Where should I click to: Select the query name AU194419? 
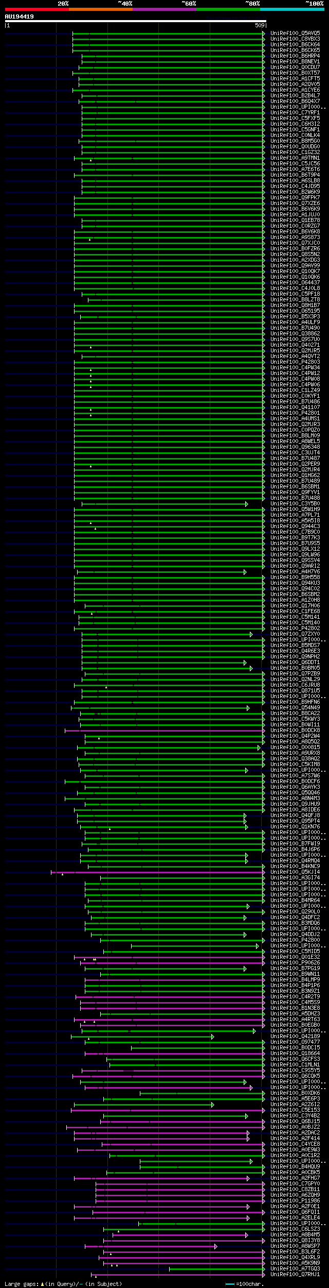click(x=20, y=16)
